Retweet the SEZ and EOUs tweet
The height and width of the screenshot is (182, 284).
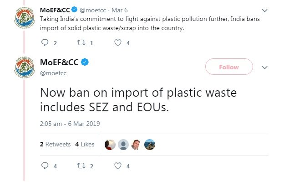click(81, 166)
